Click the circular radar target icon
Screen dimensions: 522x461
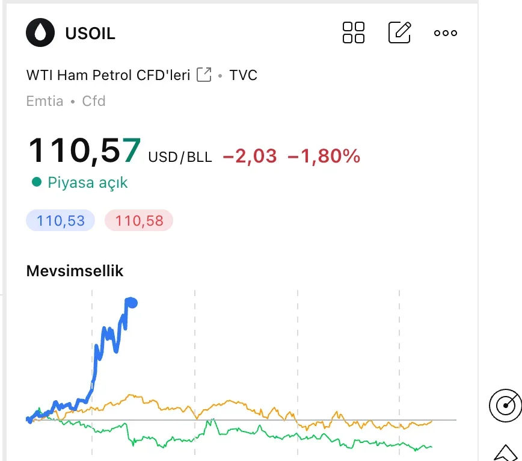(x=505, y=407)
